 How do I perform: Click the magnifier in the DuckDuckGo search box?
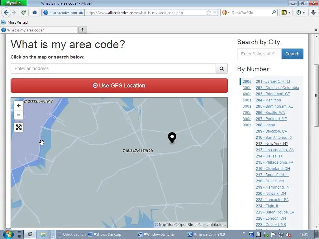coord(274,12)
